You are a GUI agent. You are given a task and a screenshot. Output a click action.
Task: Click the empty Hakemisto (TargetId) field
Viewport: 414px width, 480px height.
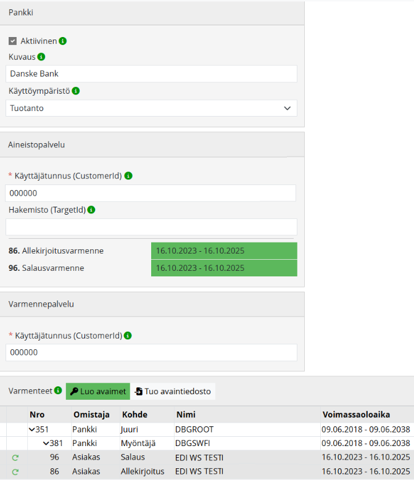click(x=151, y=226)
